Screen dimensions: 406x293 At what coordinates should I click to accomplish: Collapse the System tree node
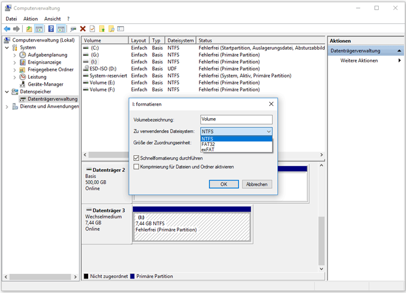pyautogui.click(x=7, y=47)
